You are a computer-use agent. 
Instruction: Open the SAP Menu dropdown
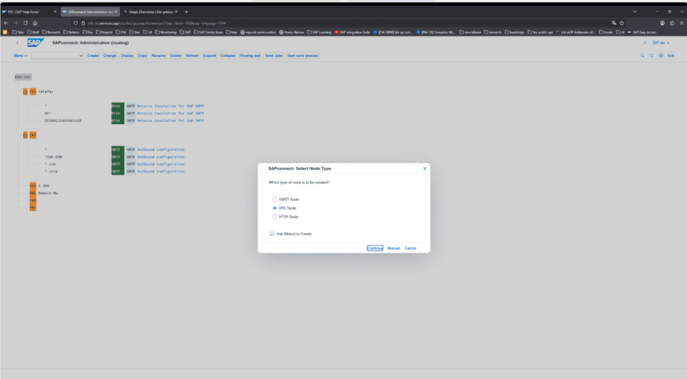21,56
